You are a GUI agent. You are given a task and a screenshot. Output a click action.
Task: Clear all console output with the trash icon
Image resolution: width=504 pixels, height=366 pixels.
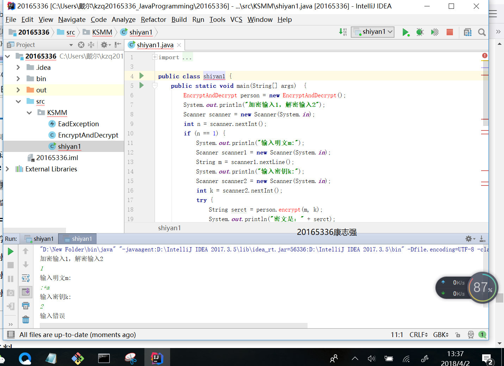point(26,319)
